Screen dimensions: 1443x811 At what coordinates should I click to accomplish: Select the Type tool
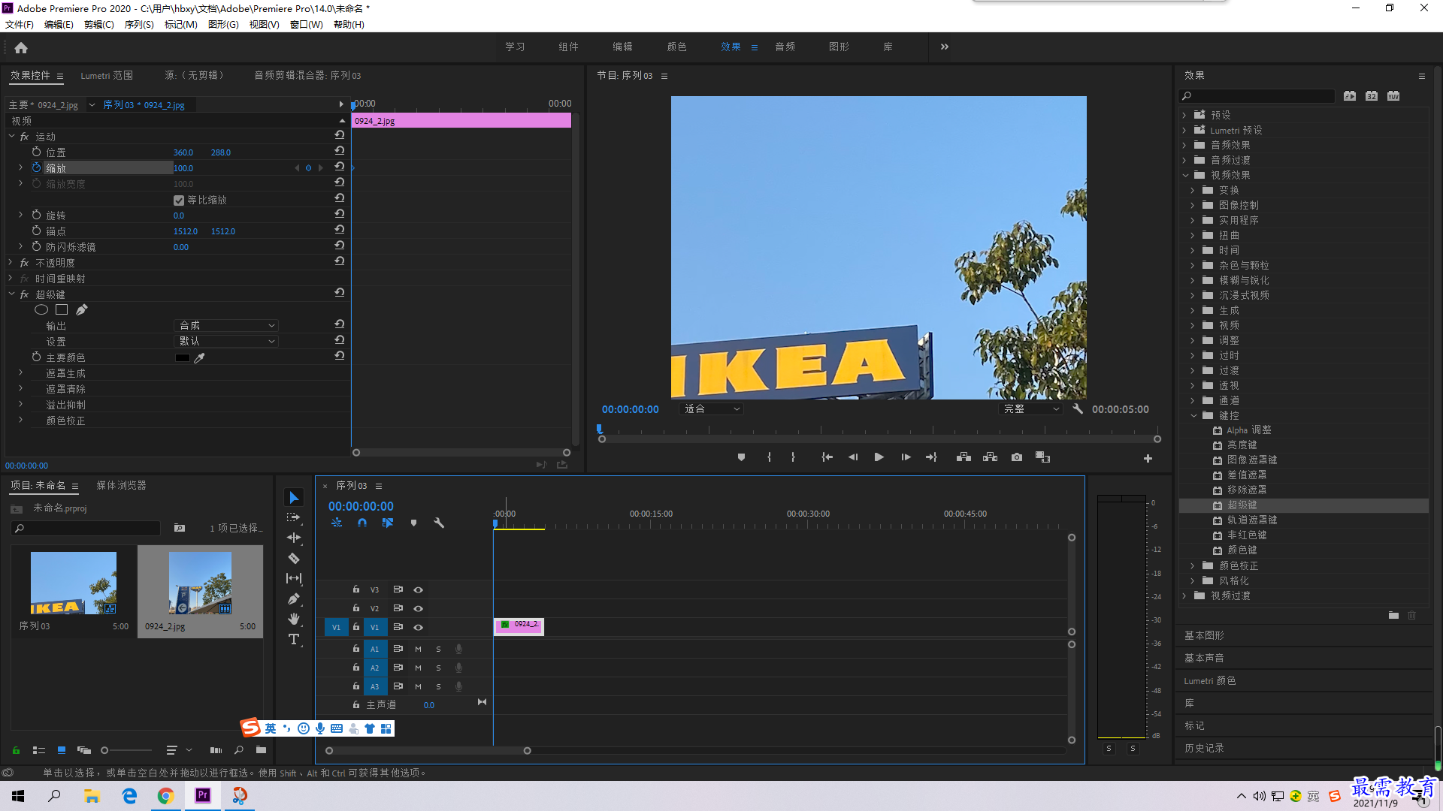294,639
